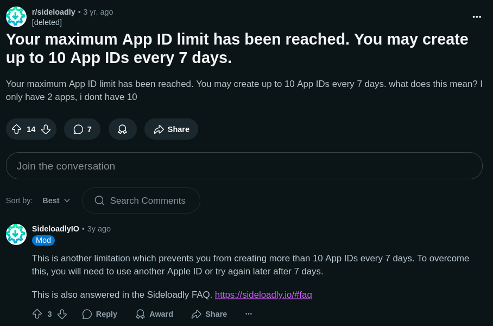Expand the Sort by Best dropdown
The height and width of the screenshot is (326, 493).
point(56,200)
